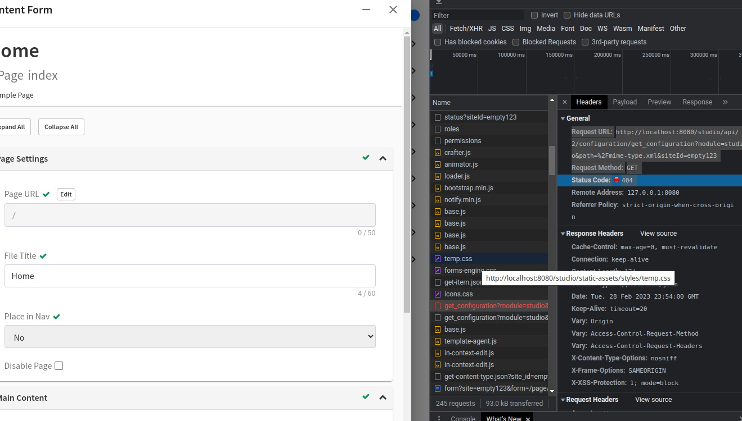This screenshot has width=742, height=421.
Task: Click the X closing the request details pane
Action: [x=564, y=102]
